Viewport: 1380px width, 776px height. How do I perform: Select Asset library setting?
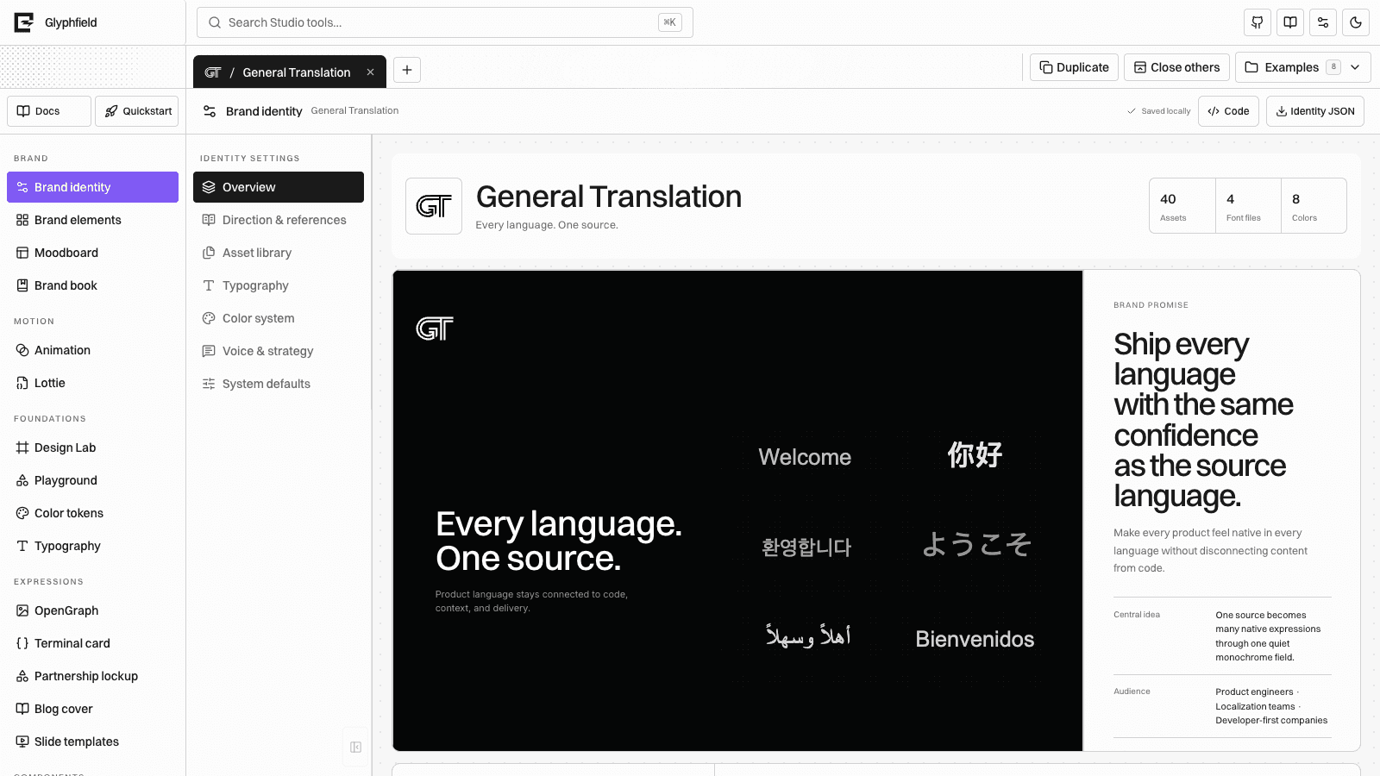[279, 253]
